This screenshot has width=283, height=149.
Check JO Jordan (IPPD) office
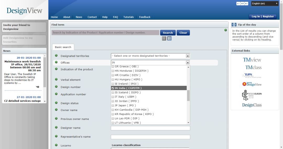113,101
